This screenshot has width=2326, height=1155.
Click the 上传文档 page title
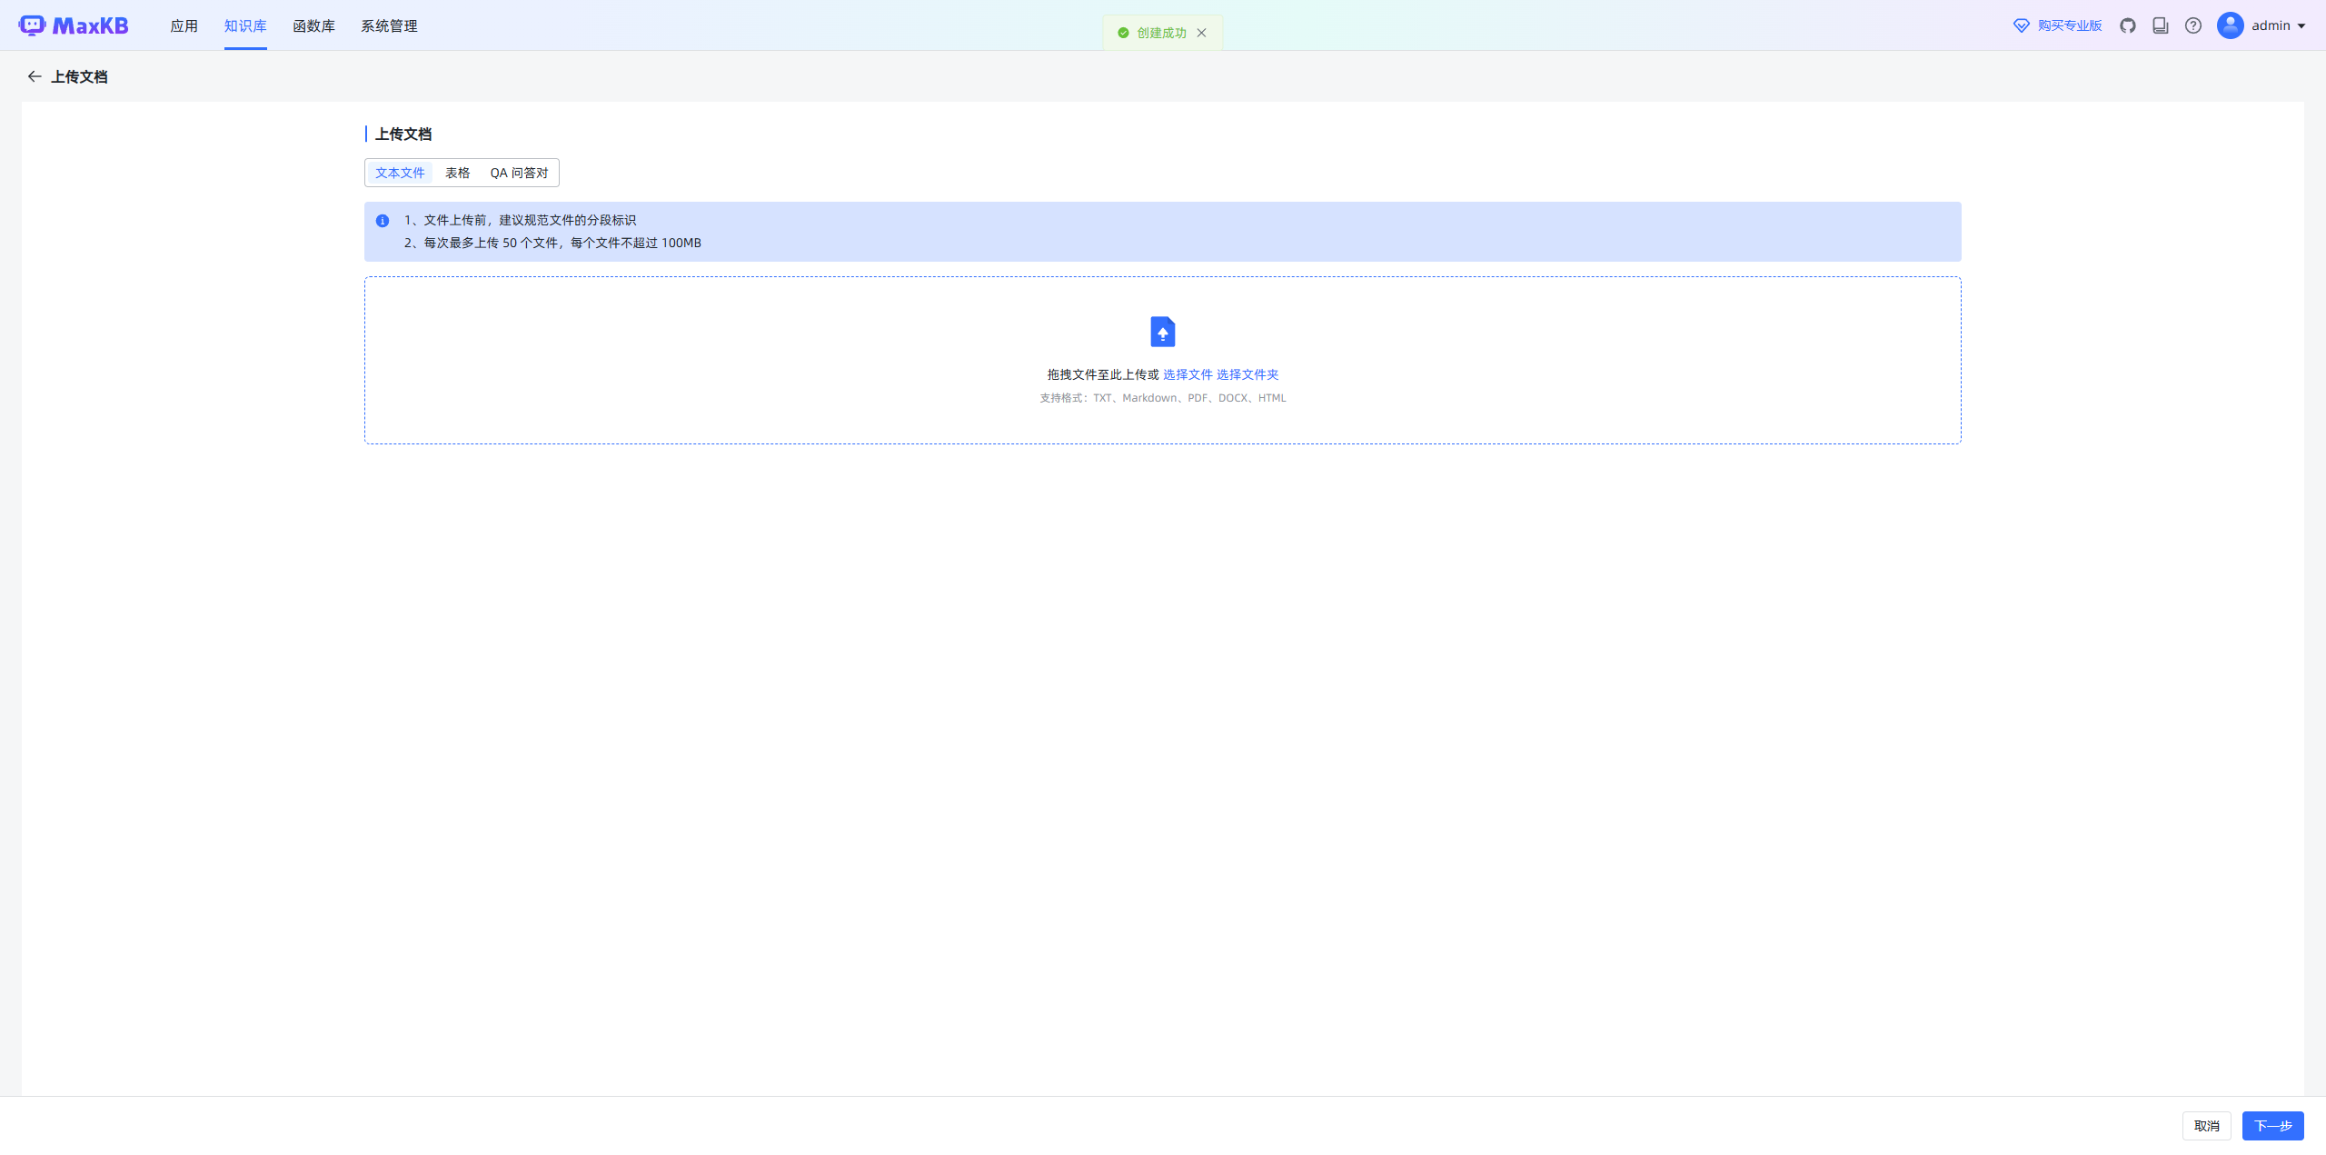(x=79, y=76)
